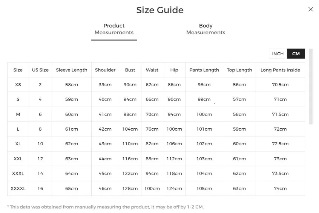
Task: Select the XXL size row label
Action: 18,159
